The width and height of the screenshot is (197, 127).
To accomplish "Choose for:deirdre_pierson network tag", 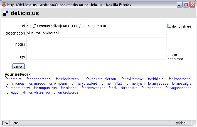I will coord(101,79).
